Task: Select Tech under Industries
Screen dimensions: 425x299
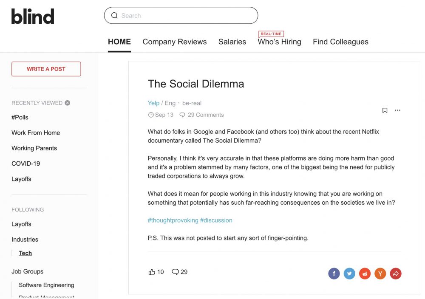Action: point(25,253)
